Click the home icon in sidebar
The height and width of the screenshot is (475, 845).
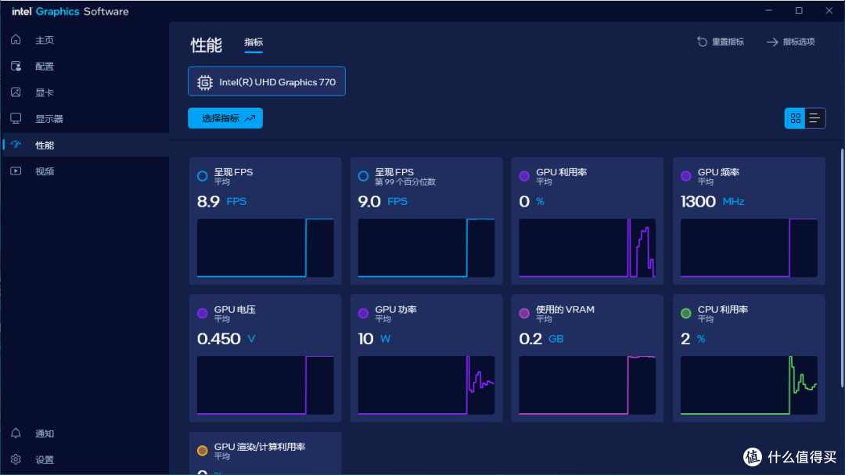16,39
